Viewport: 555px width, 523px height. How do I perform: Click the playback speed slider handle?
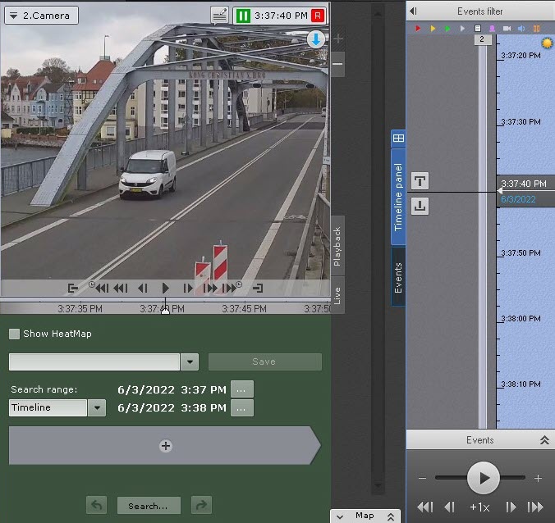tap(484, 477)
